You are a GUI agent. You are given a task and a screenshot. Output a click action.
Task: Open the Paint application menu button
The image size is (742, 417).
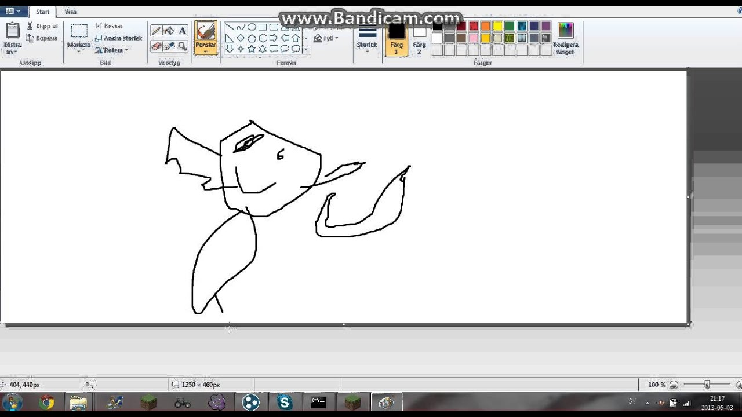tap(13, 11)
